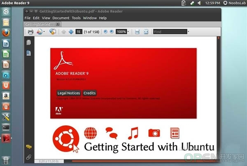
Task: Open the Edit menu
Action: click(36, 18)
